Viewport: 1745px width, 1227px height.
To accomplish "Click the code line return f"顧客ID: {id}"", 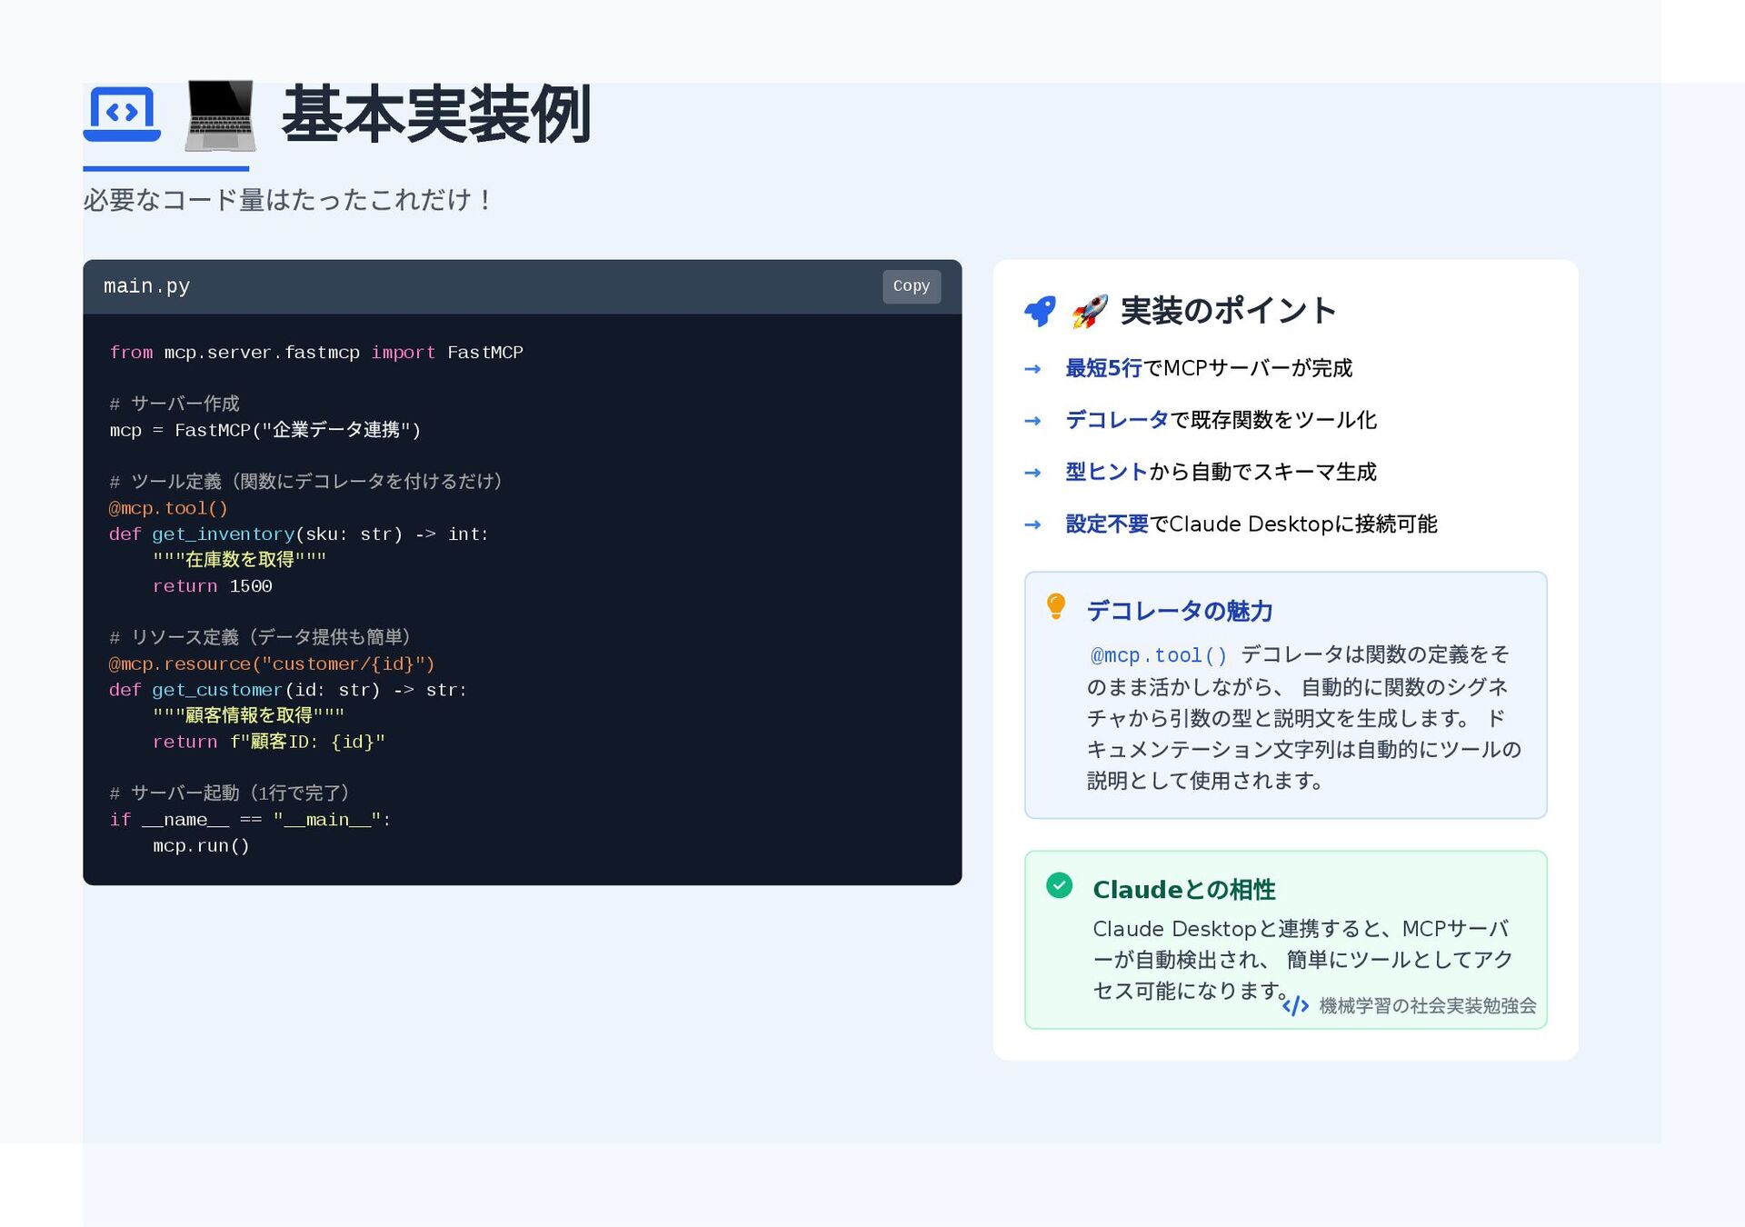I will coord(269,742).
